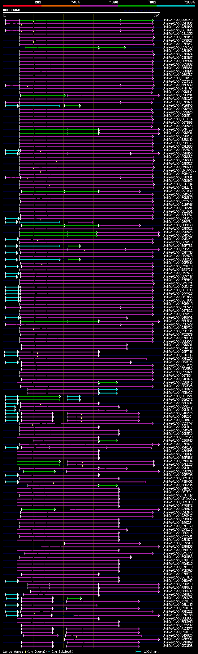This screenshot has height=654, width=198.
Task: Select the query sequence label AU089468
Action: (x=12, y=10)
